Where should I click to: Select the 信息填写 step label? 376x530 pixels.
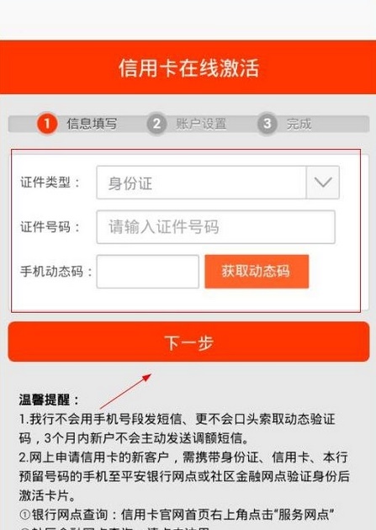92,124
